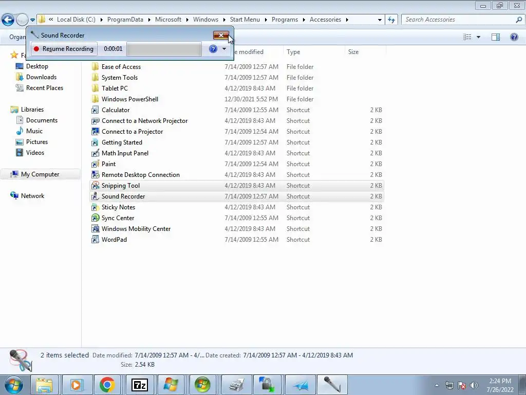Screen dimensions: 526x395
Task: Open the Windows Start button
Action: [x=13, y=385]
